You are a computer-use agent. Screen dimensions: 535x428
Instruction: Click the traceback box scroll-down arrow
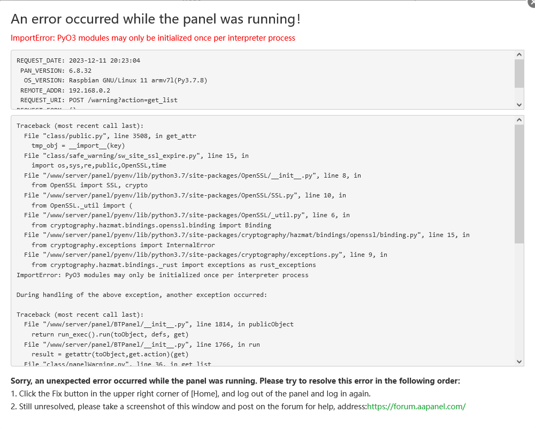click(519, 362)
